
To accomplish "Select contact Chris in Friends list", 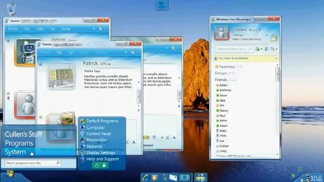I will [x=223, y=136].
